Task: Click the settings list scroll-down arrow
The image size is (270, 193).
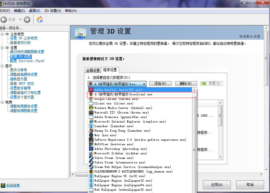Action: (220, 157)
